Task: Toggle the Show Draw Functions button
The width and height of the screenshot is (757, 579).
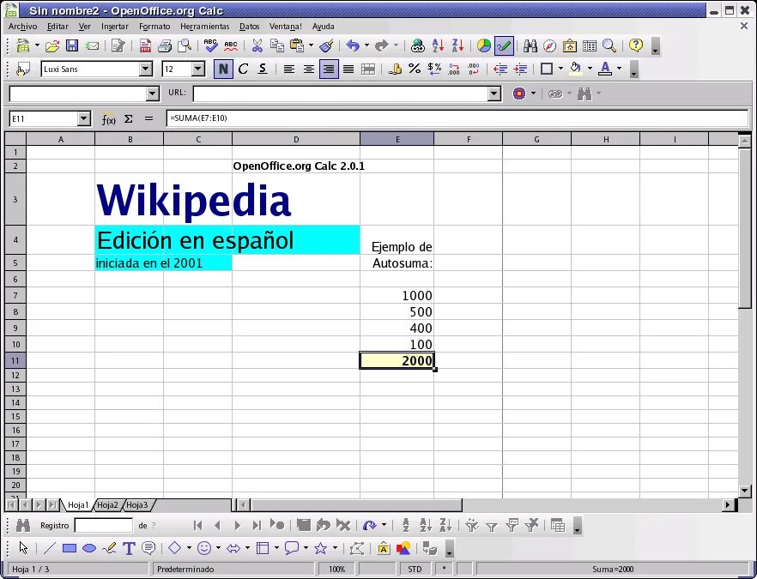Action: point(504,45)
